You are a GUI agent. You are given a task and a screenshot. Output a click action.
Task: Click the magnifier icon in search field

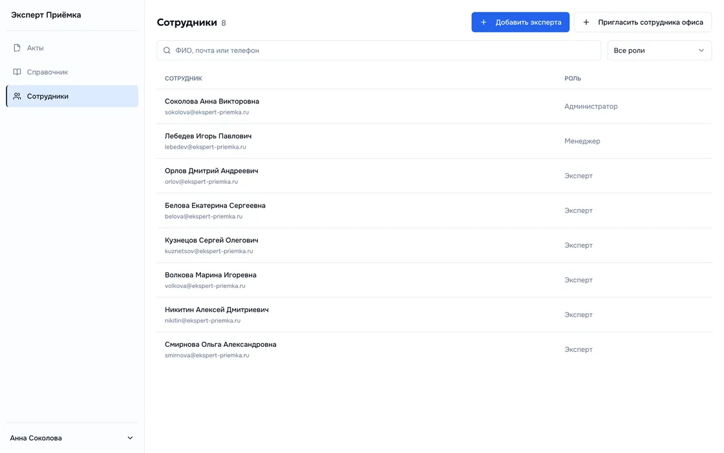pos(167,50)
